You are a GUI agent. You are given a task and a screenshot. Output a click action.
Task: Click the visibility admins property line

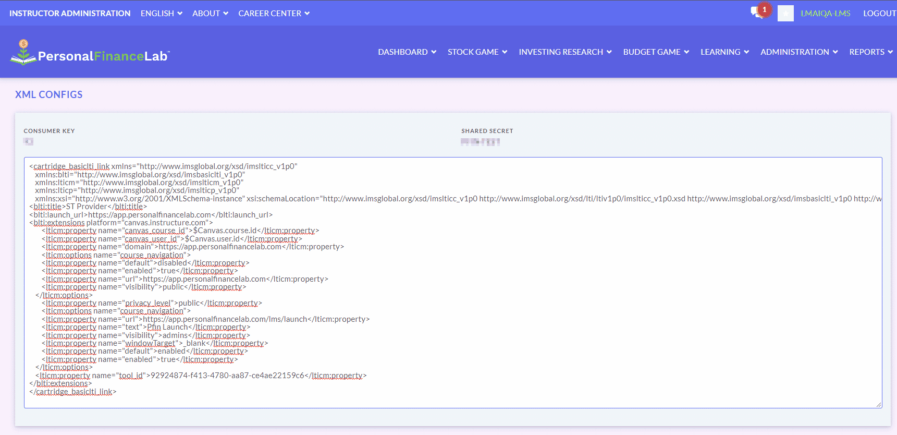(x=146, y=335)
